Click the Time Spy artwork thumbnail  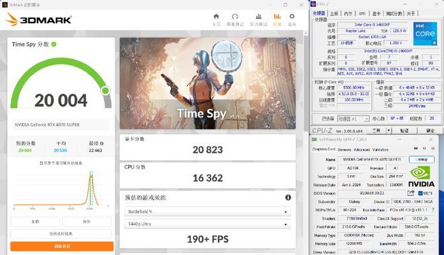coord(207,84)
